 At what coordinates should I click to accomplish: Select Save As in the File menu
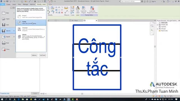(8, 31)
